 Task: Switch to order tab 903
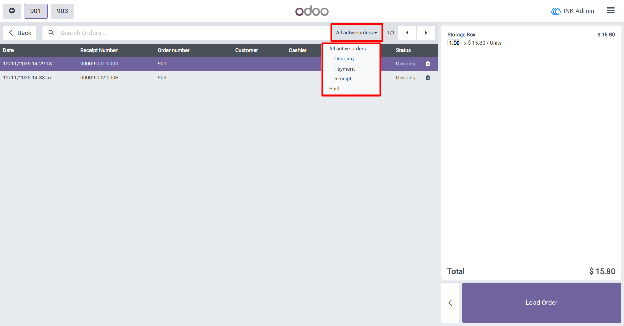pos(62,11)
